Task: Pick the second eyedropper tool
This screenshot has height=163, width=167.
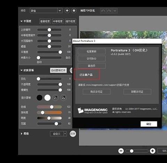Action: 63,98
